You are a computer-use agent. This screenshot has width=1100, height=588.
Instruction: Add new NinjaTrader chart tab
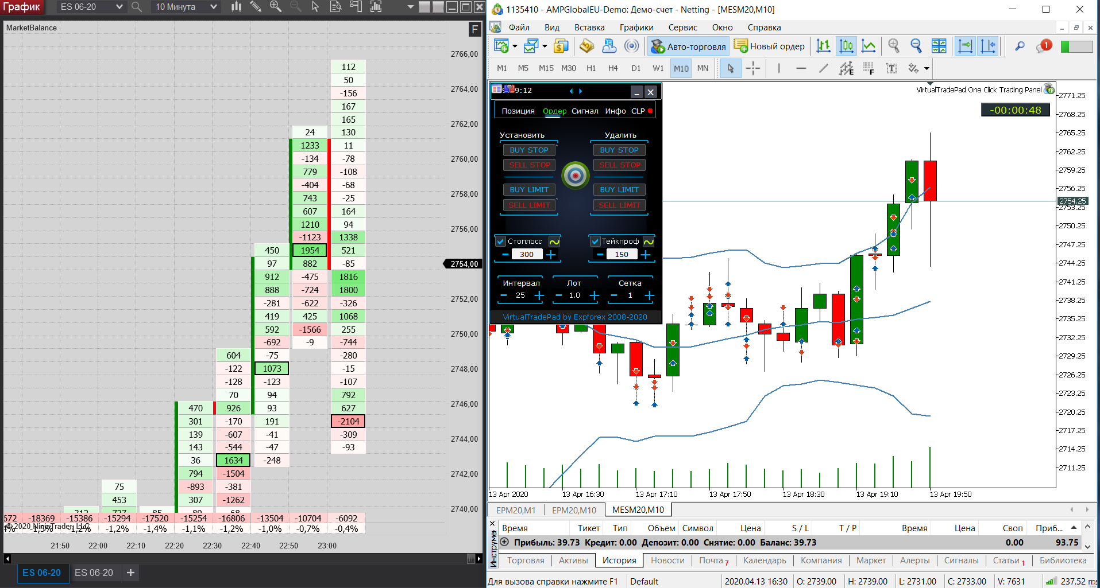[x=130, y=573]
